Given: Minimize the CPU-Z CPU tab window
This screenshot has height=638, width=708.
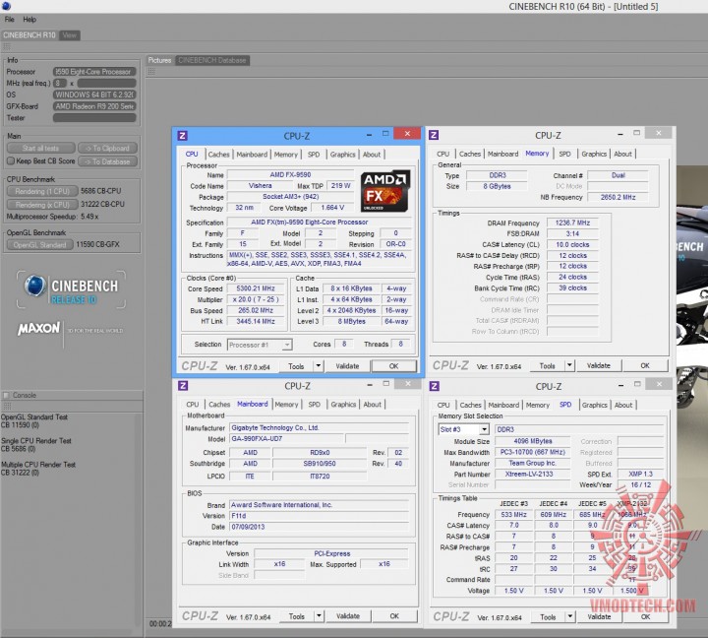Looking at the screenshot, I should pos(369,134).
